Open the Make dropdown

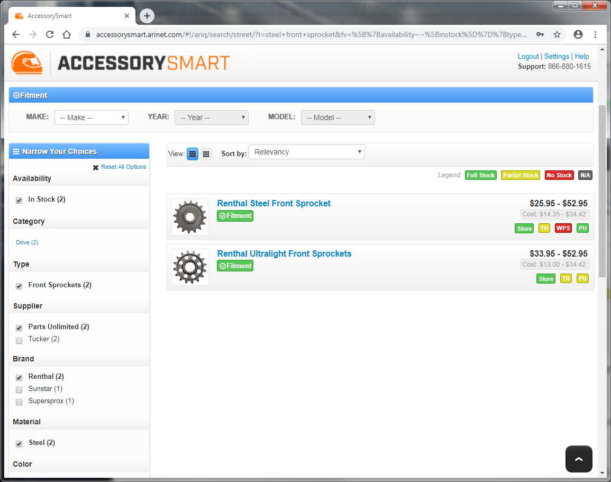coord(92,117)
